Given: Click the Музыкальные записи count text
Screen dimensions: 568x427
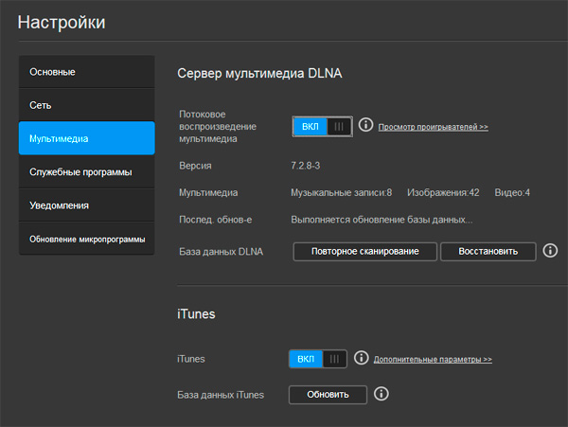Looking at the screenshot, I should [341, 192].
